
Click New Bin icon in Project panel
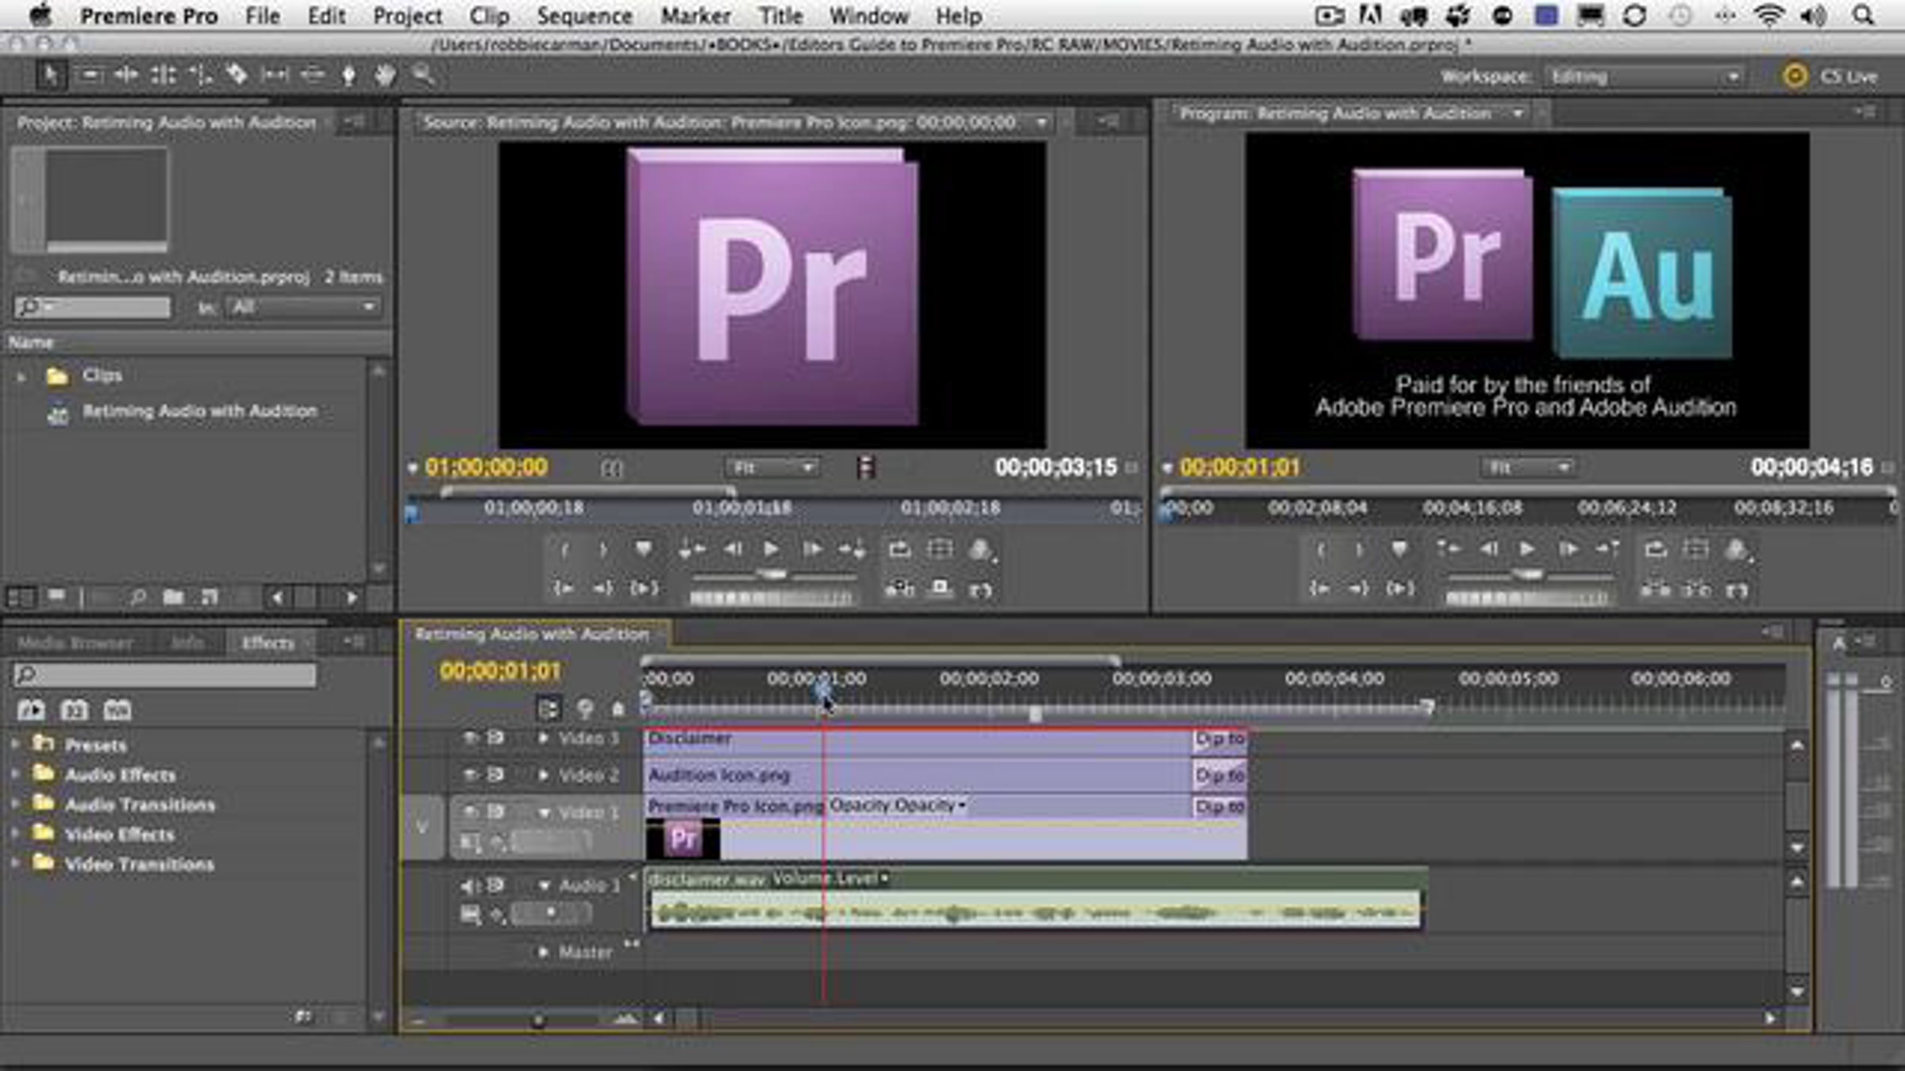tap(173, 597)
